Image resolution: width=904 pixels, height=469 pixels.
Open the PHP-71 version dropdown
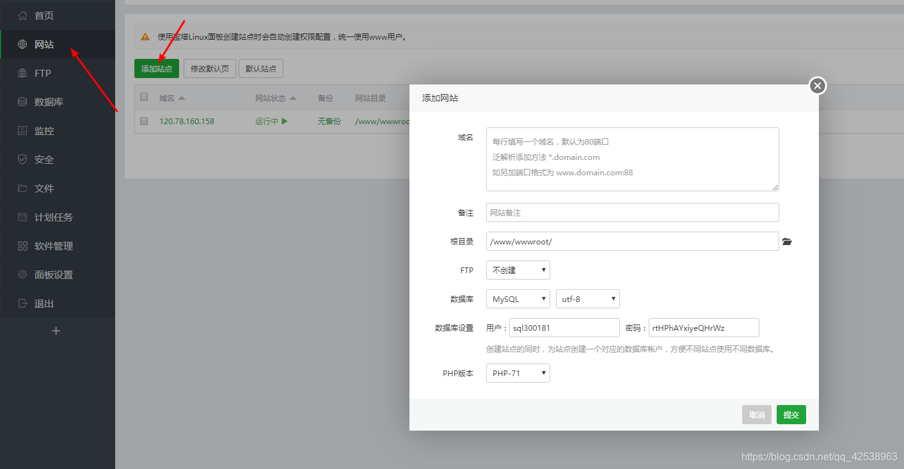(x=518, y=373)
